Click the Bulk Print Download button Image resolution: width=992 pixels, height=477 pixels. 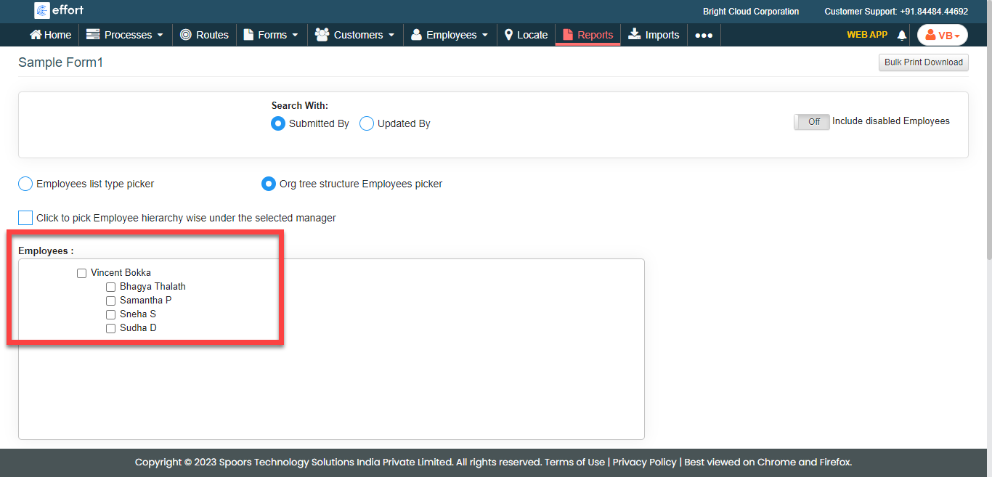pyautogui.click(x=923, y=62)
